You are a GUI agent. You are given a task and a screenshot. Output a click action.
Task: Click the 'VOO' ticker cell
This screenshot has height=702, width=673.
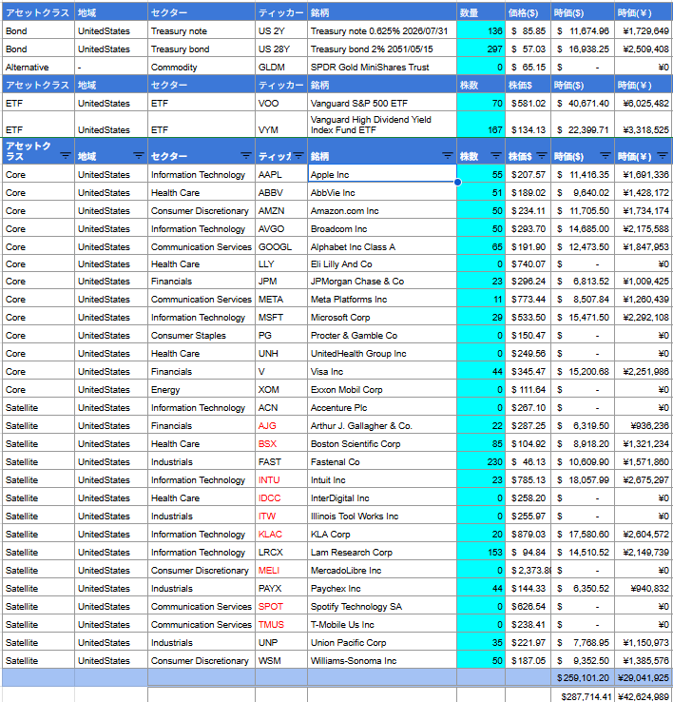point(281,103)
